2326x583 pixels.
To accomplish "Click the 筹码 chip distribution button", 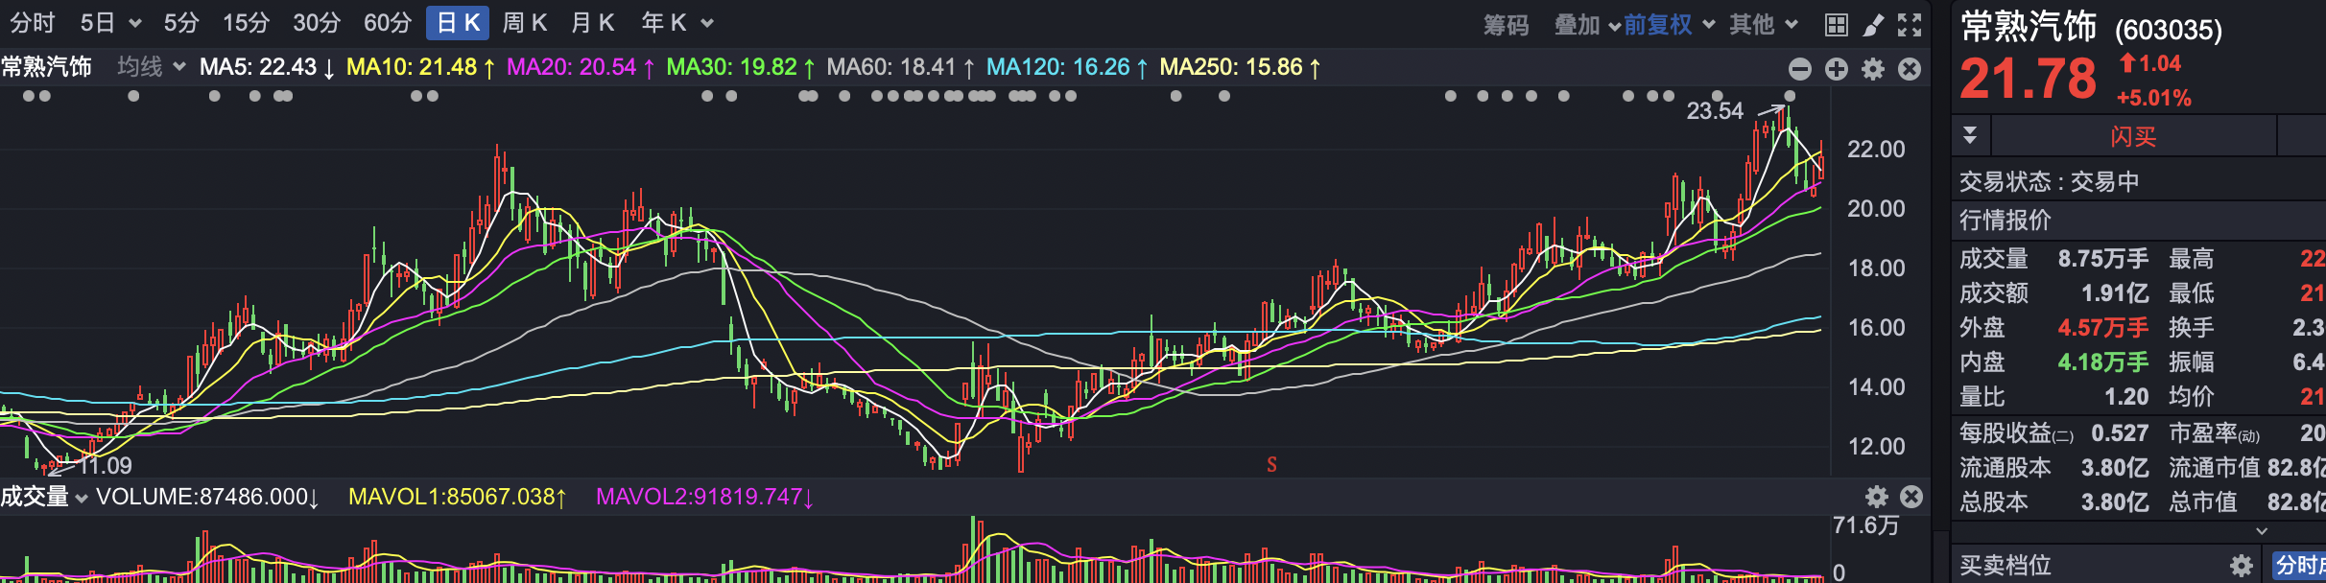I will 1507,25.
